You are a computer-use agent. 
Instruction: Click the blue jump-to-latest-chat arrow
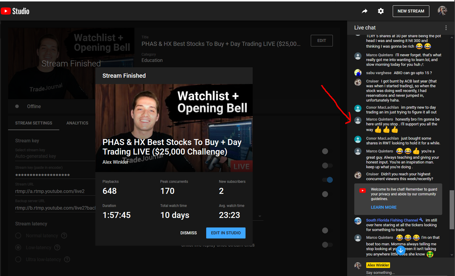[x=401, y=250]
